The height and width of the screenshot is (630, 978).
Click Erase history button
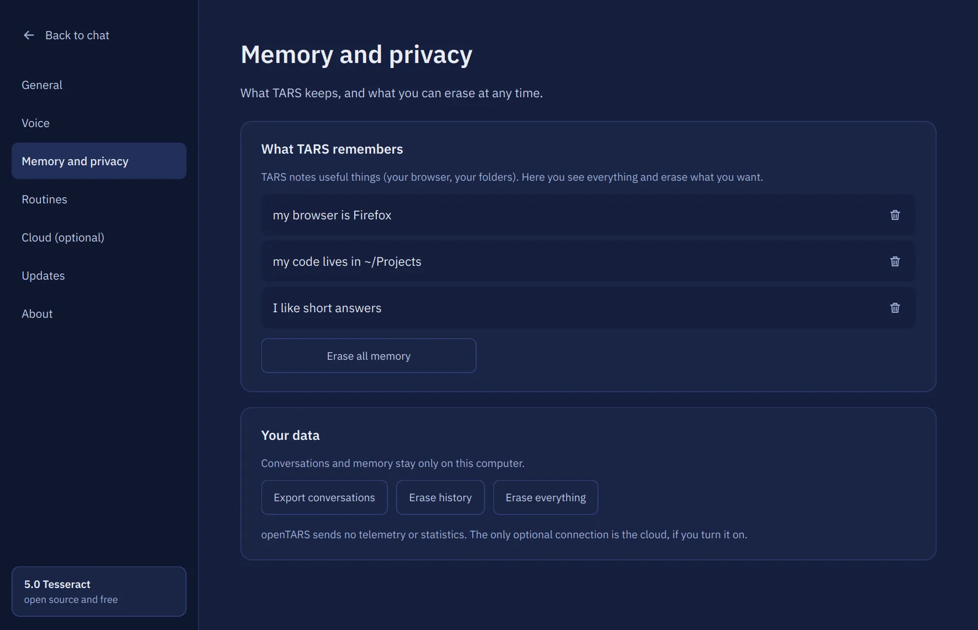(440, 497)
